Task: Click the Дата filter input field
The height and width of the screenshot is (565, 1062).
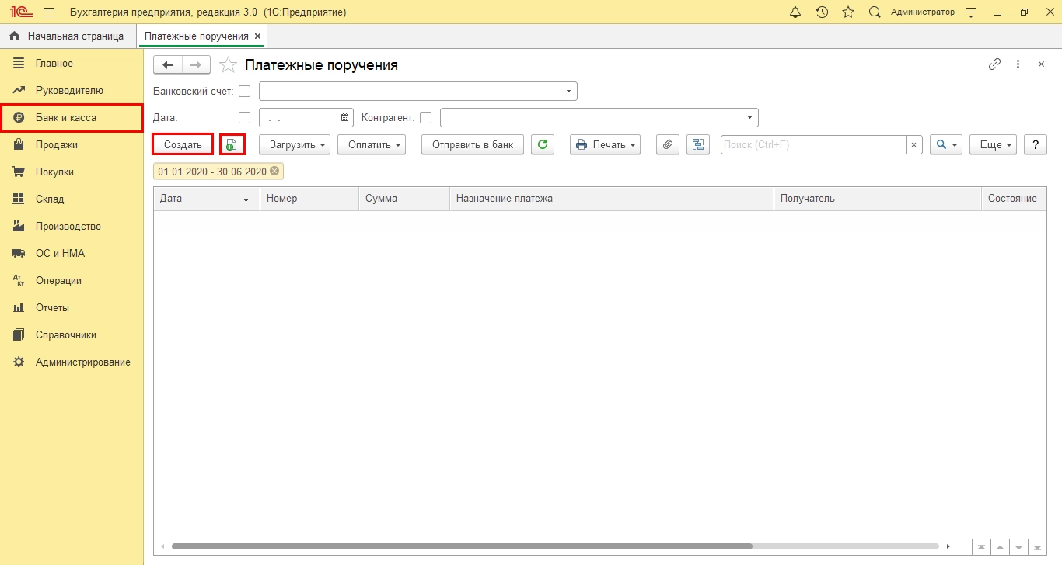Action: pyautogui.click(x=298, y=118)
